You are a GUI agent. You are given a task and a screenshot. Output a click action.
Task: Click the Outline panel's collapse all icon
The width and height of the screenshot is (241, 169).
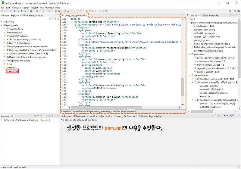point(230,14)
